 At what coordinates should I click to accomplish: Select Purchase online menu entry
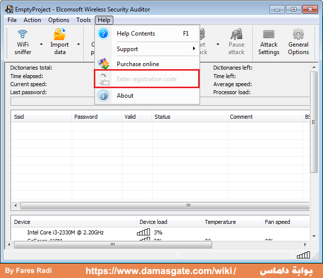click(147, 64)
